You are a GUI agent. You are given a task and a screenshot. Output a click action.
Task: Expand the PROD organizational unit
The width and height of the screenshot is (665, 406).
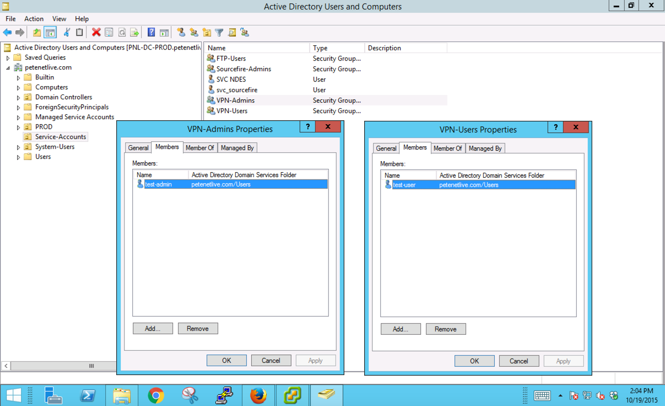(18, 127)
